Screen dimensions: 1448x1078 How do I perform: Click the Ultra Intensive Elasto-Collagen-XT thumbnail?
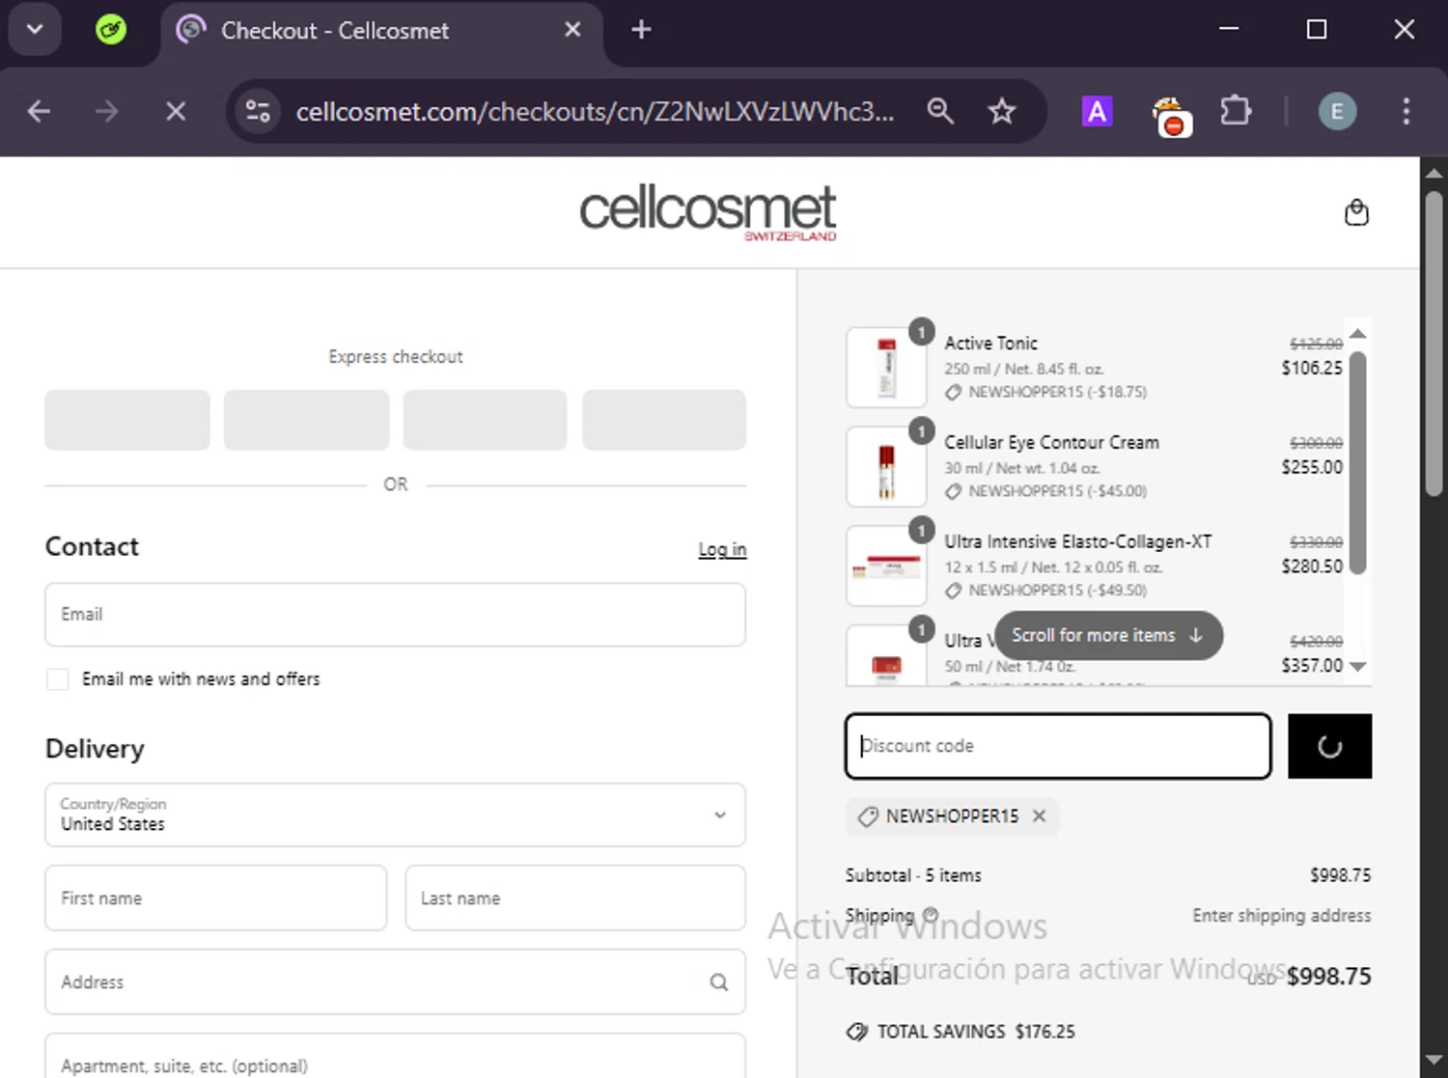886,567
